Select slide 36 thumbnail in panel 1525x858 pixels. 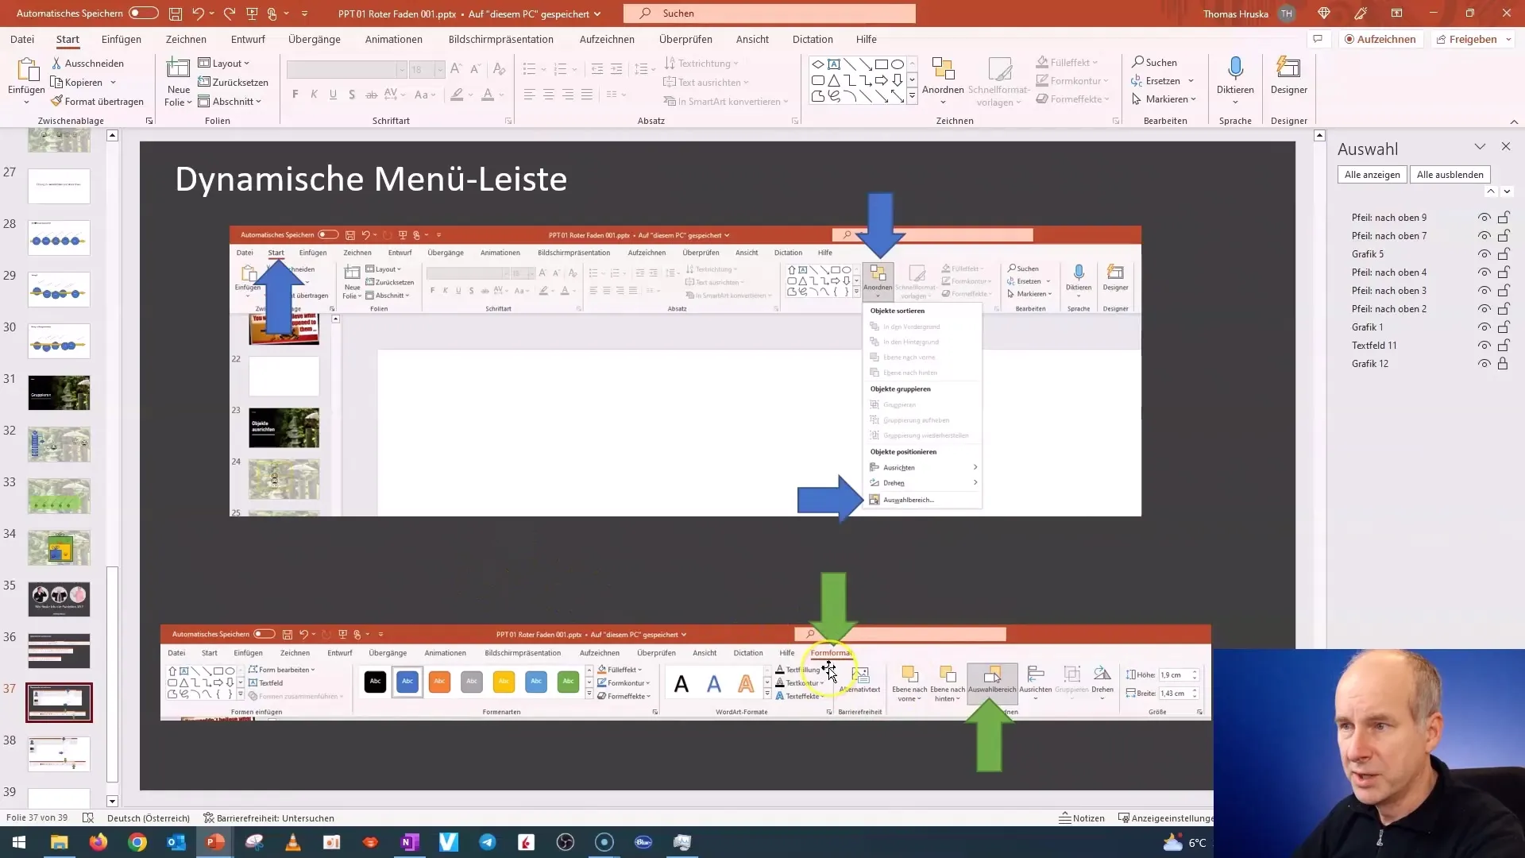[x=58, y=651]
